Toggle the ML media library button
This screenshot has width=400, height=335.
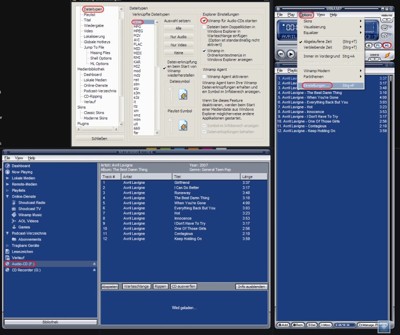pos(387,45)
